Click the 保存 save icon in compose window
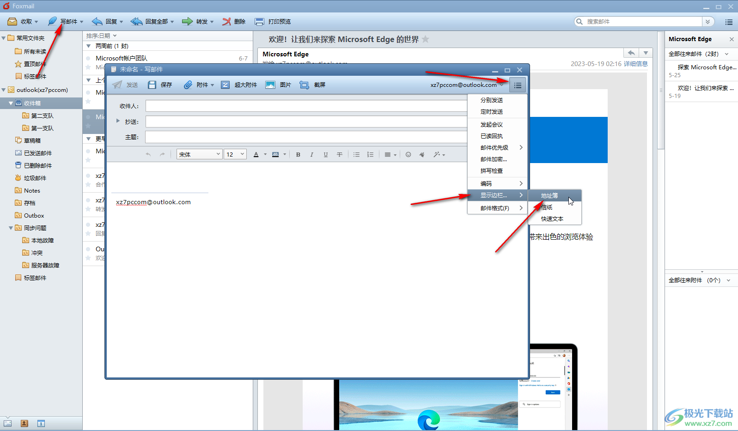Screen dimensions: 738x431 152,85
